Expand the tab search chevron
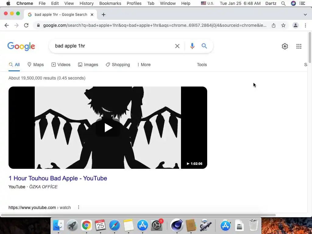The width and height of the screenshot is (312, 234). click(305, 15)
